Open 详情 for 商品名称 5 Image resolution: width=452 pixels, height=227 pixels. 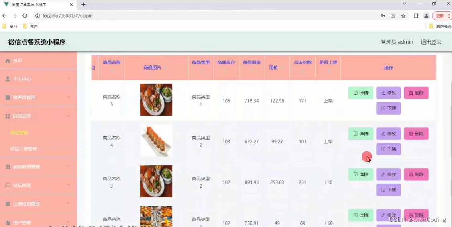coord(360,93)
